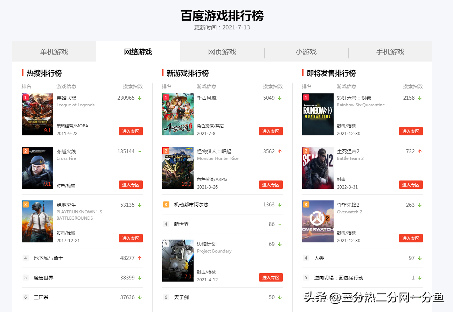Click the Monster Hunter Rise cover image
Viewport: 453px width, 312px height.
(x=178, y=168)
